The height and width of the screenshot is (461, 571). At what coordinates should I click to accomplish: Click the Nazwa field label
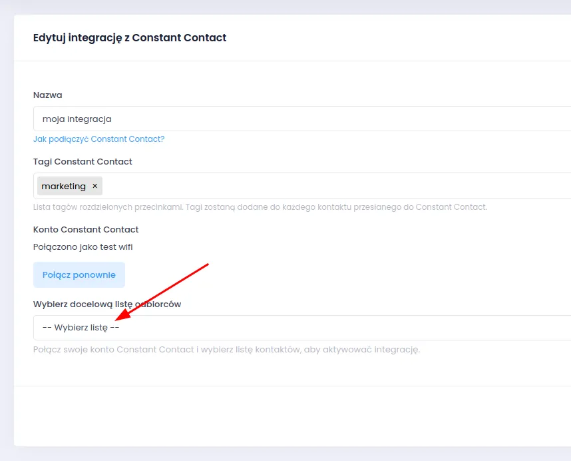(x=48, y=95)
